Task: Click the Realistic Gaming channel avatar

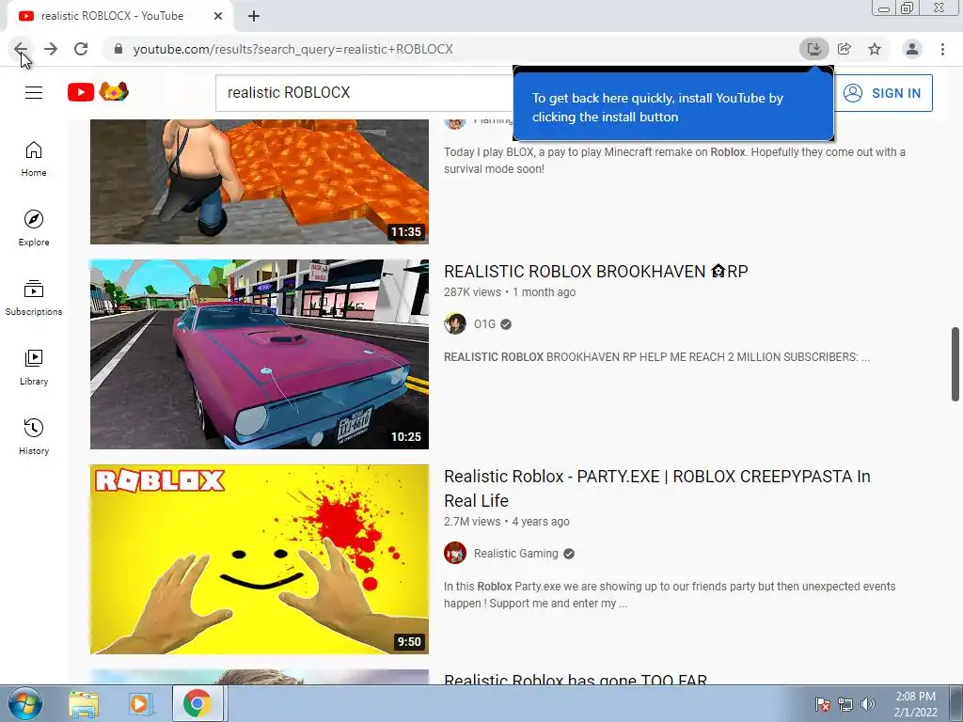Action: click(x=455, y=553)
